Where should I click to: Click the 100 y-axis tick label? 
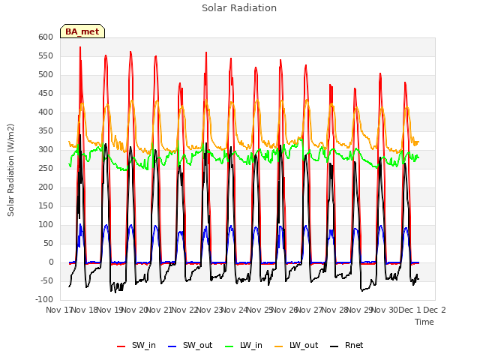tap(46, 224)
